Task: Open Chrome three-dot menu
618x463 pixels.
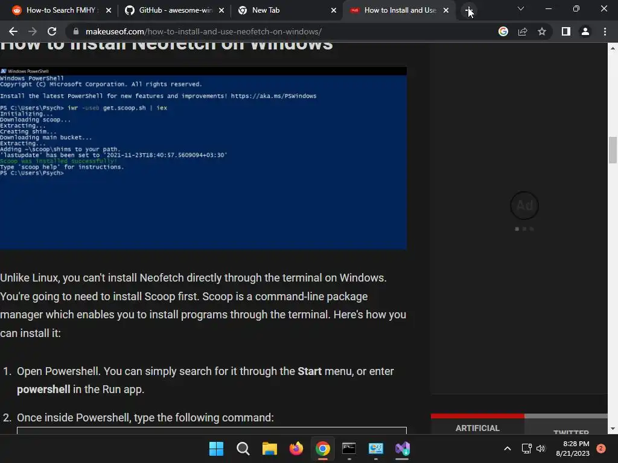Action: (x=605, y=31)
